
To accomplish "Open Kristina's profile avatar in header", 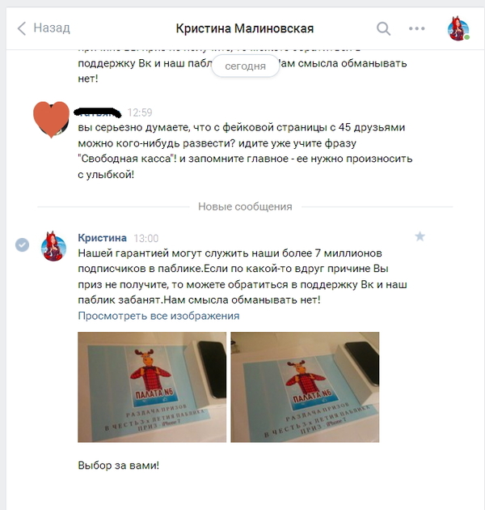I will click(x=458, y=28).
